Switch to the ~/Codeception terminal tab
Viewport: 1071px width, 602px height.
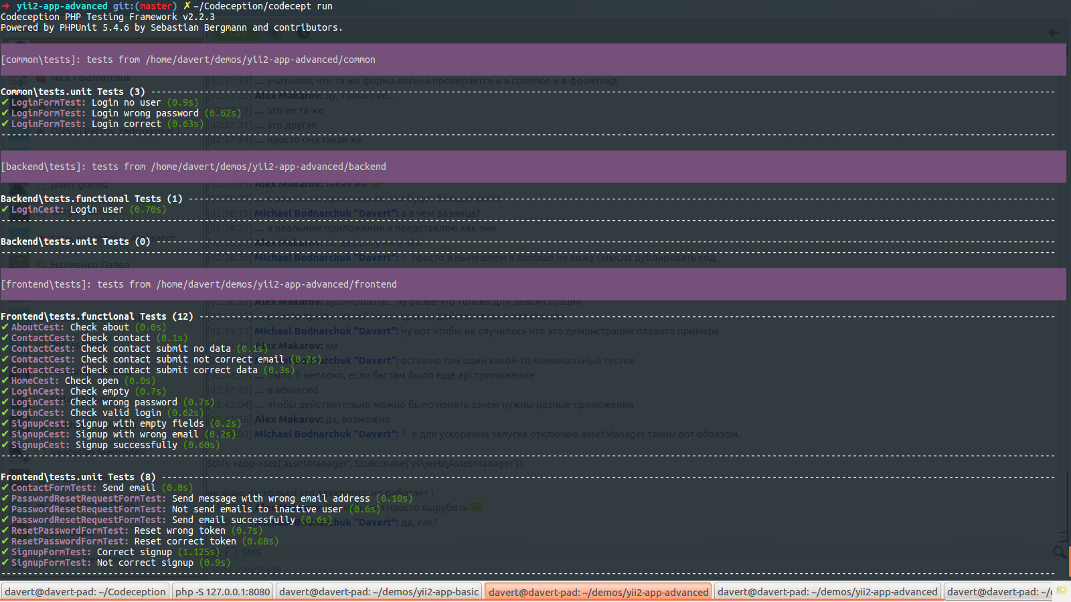[85, 592]
